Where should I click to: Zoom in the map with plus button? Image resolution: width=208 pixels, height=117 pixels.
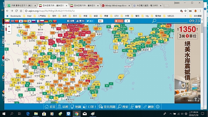coord(9,27)
